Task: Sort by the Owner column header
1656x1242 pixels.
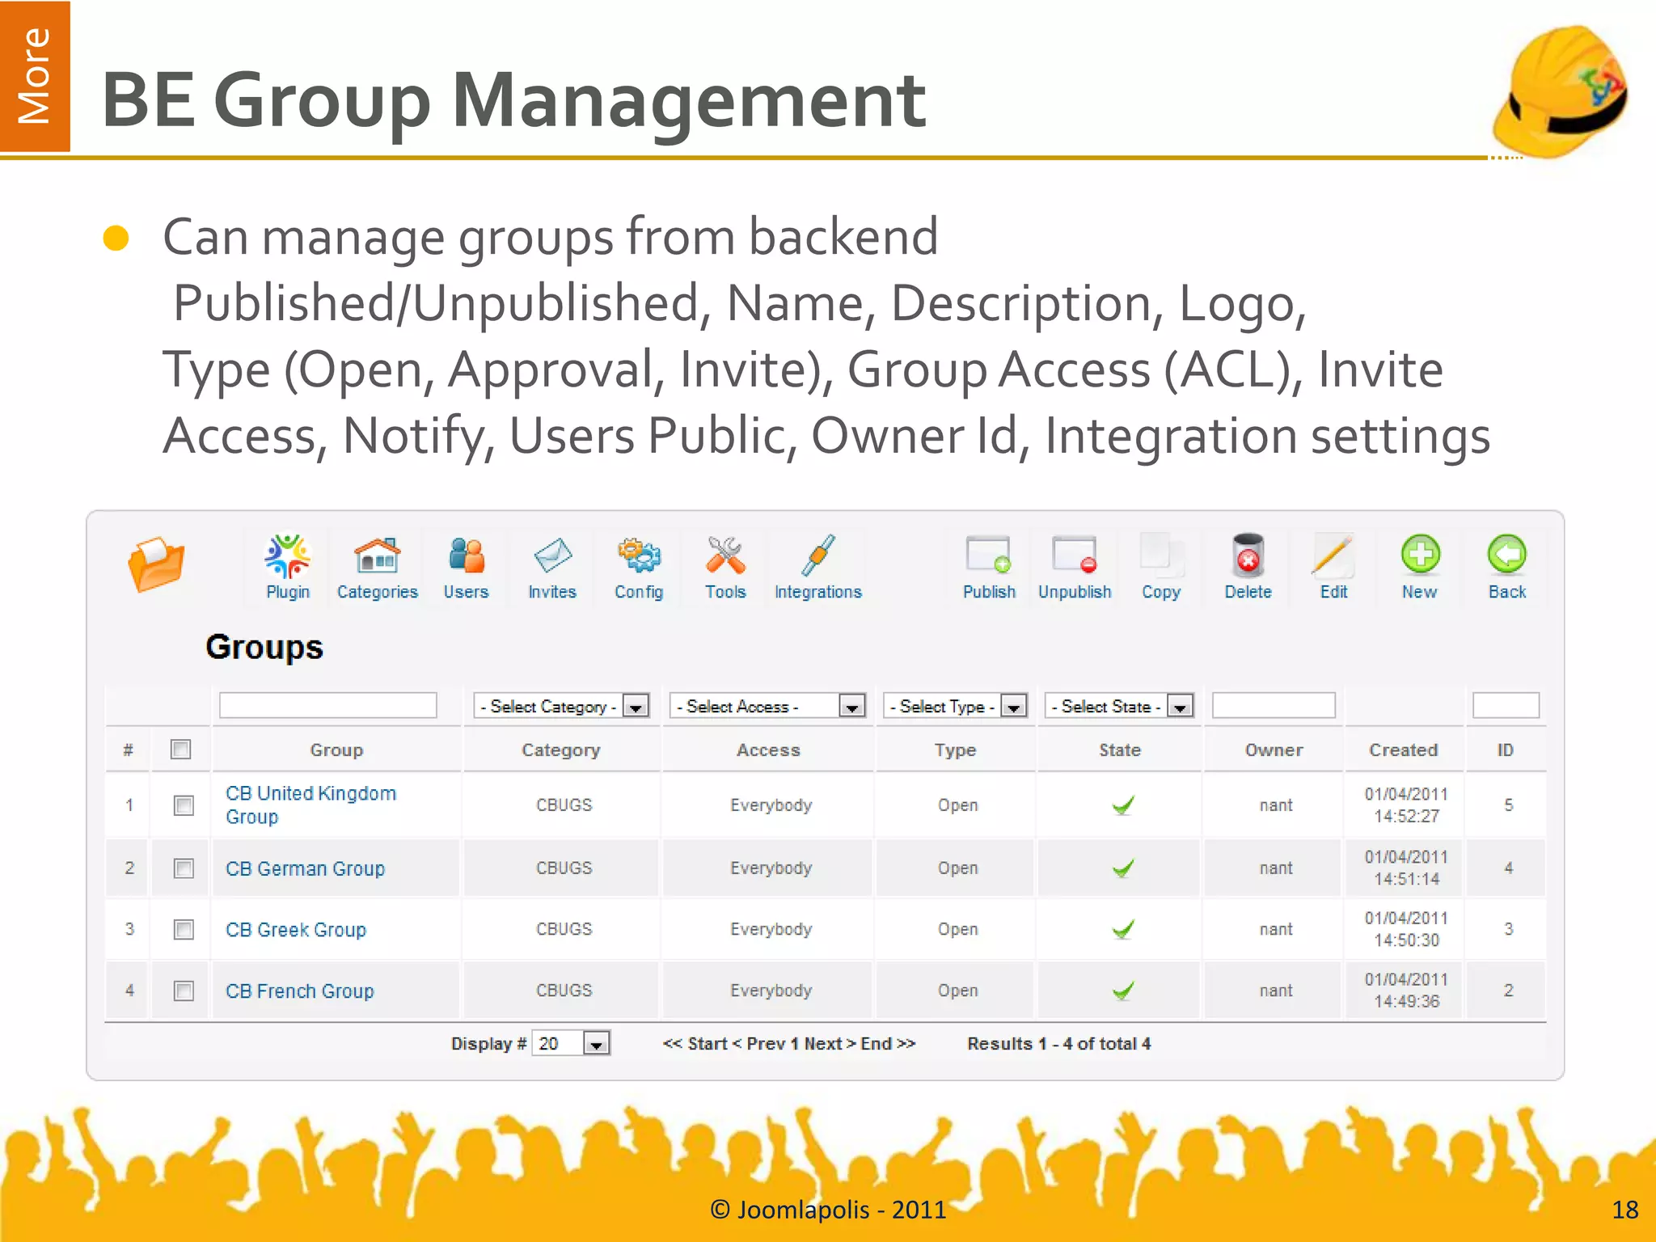Action: pos(1274,750)
